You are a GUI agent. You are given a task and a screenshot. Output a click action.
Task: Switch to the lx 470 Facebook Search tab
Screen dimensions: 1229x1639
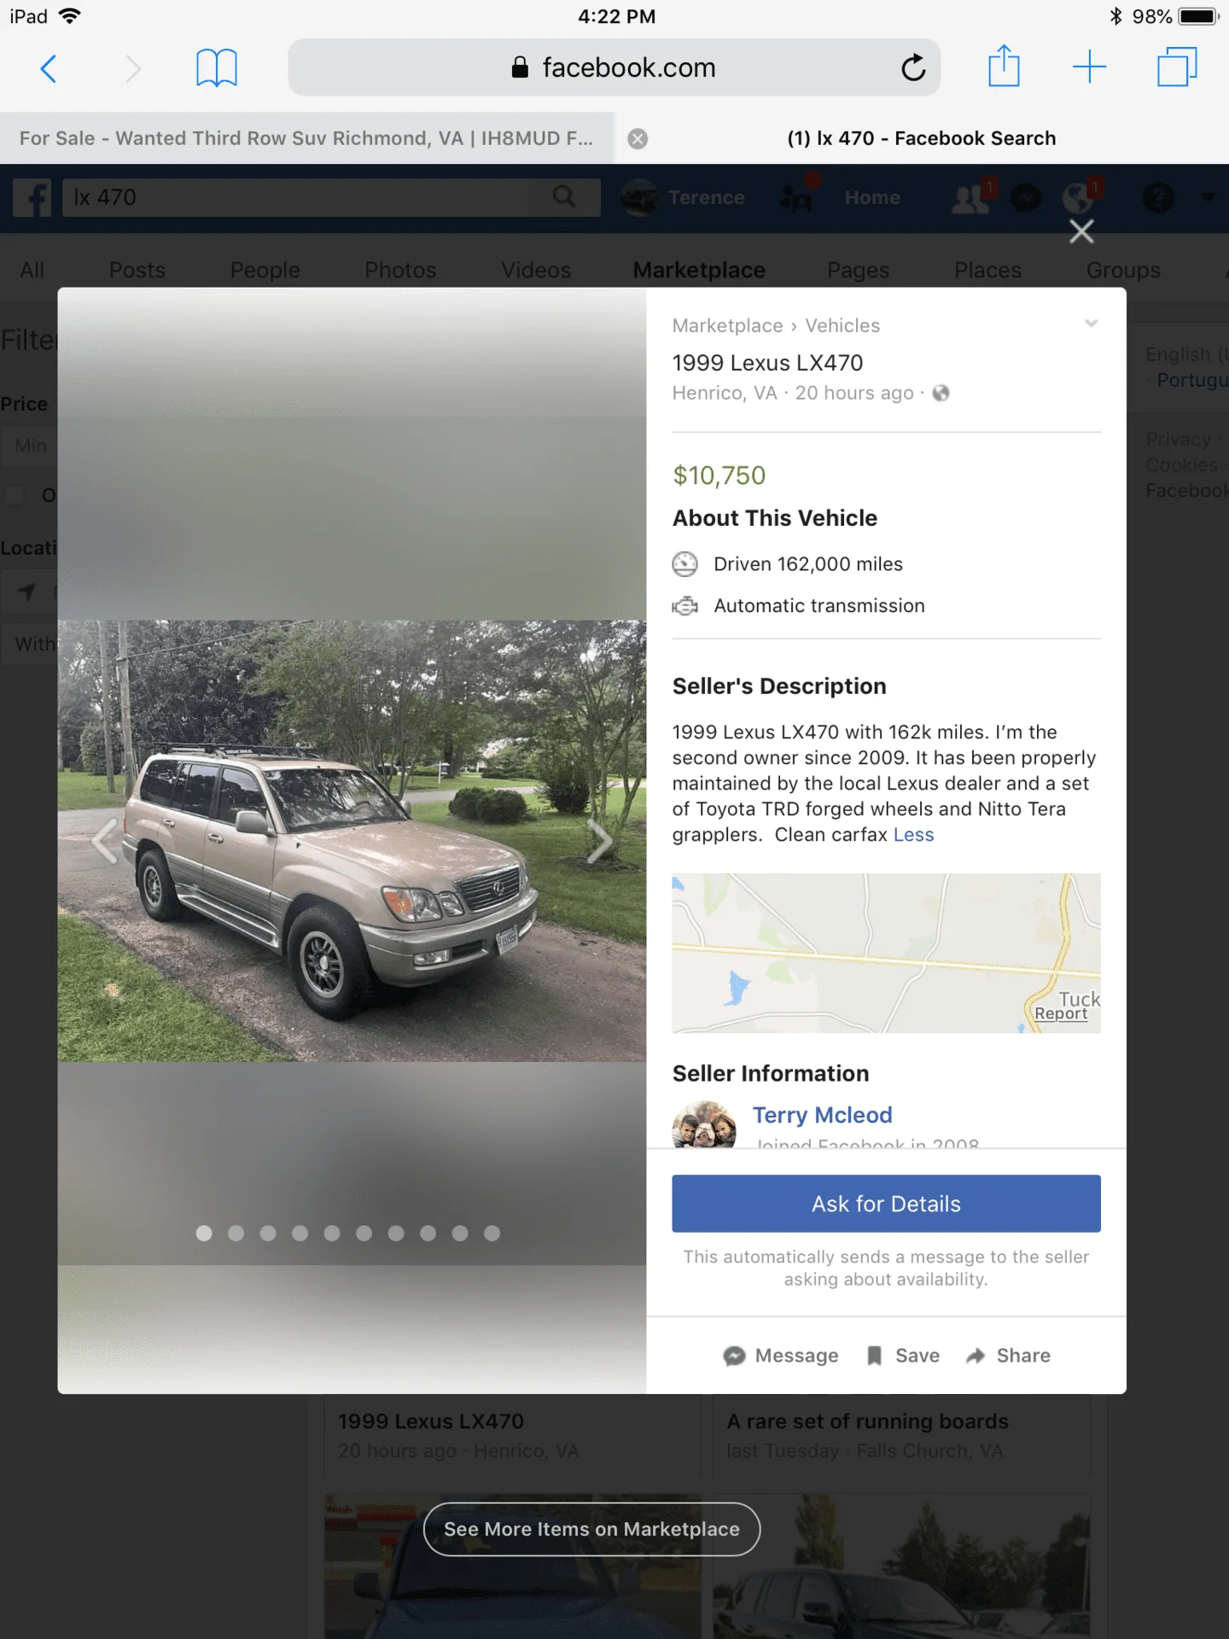(922, 138)
